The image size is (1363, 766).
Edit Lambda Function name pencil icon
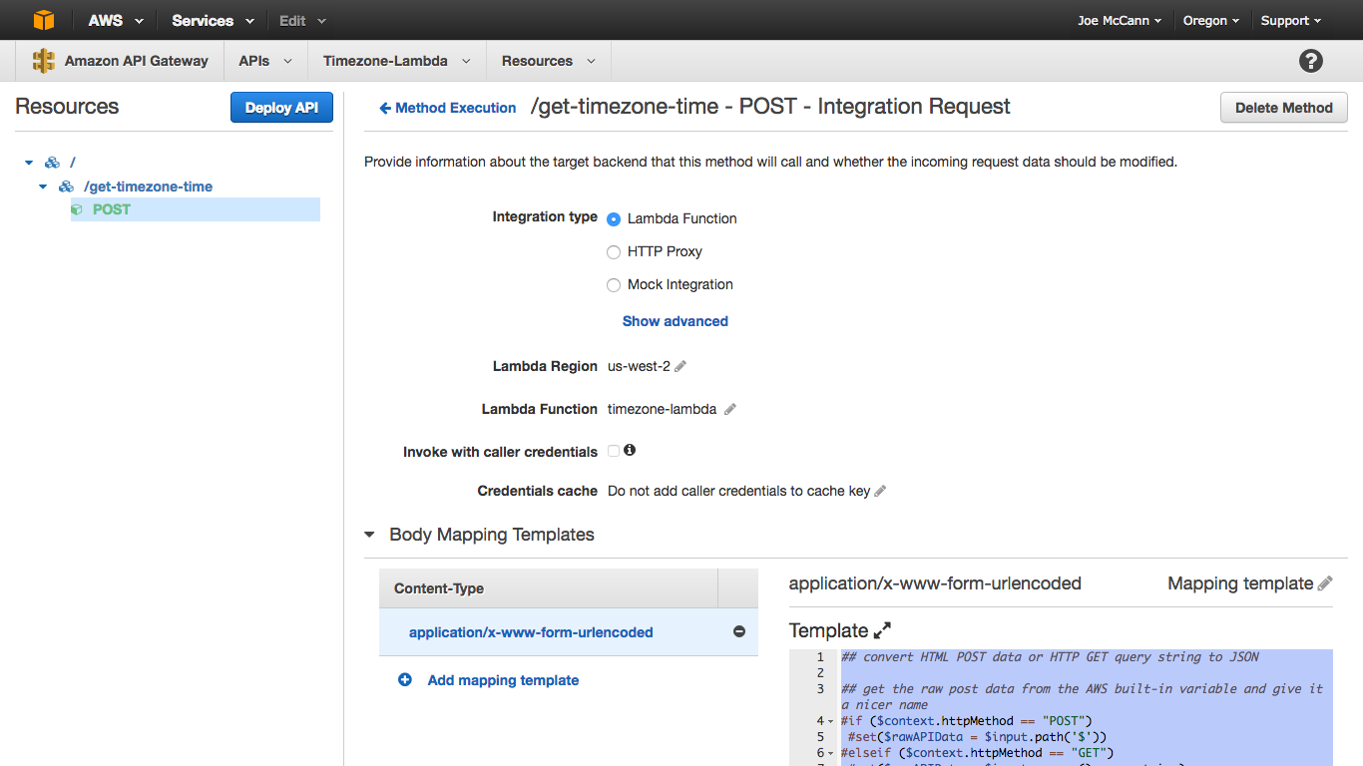coord(730,409)
